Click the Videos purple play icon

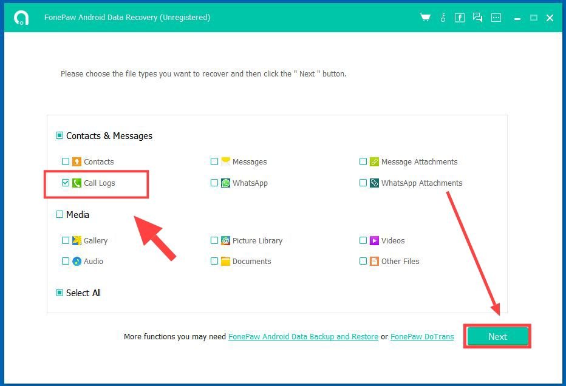click(x=374, y=240)
